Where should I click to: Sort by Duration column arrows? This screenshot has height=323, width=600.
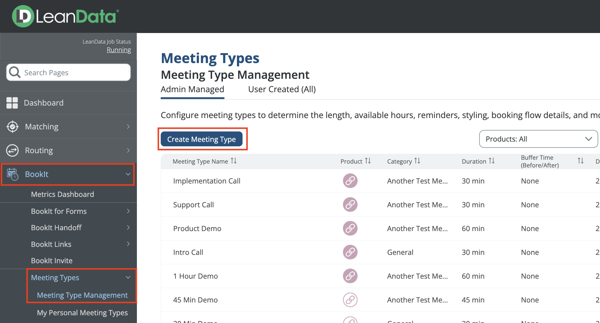point(492,161)
